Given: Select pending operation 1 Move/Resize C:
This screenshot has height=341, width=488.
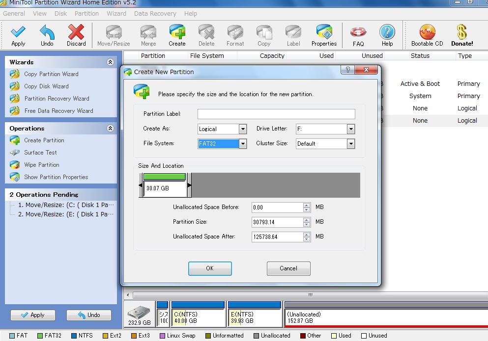Looking at the screenshot, I should pos(66,205).
